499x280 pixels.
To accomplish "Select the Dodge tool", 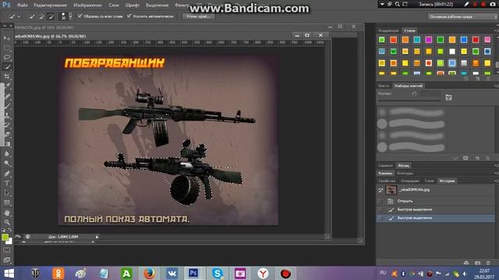I will (7, 163).
